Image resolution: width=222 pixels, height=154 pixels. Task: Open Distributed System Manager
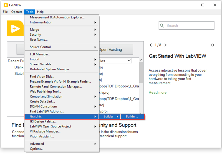pos(61,69)
